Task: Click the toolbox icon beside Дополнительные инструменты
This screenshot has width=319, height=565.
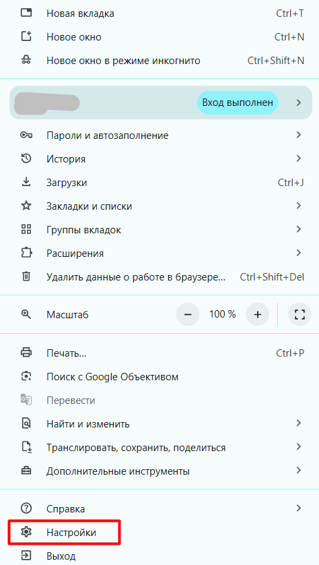Action: [26, 471]
